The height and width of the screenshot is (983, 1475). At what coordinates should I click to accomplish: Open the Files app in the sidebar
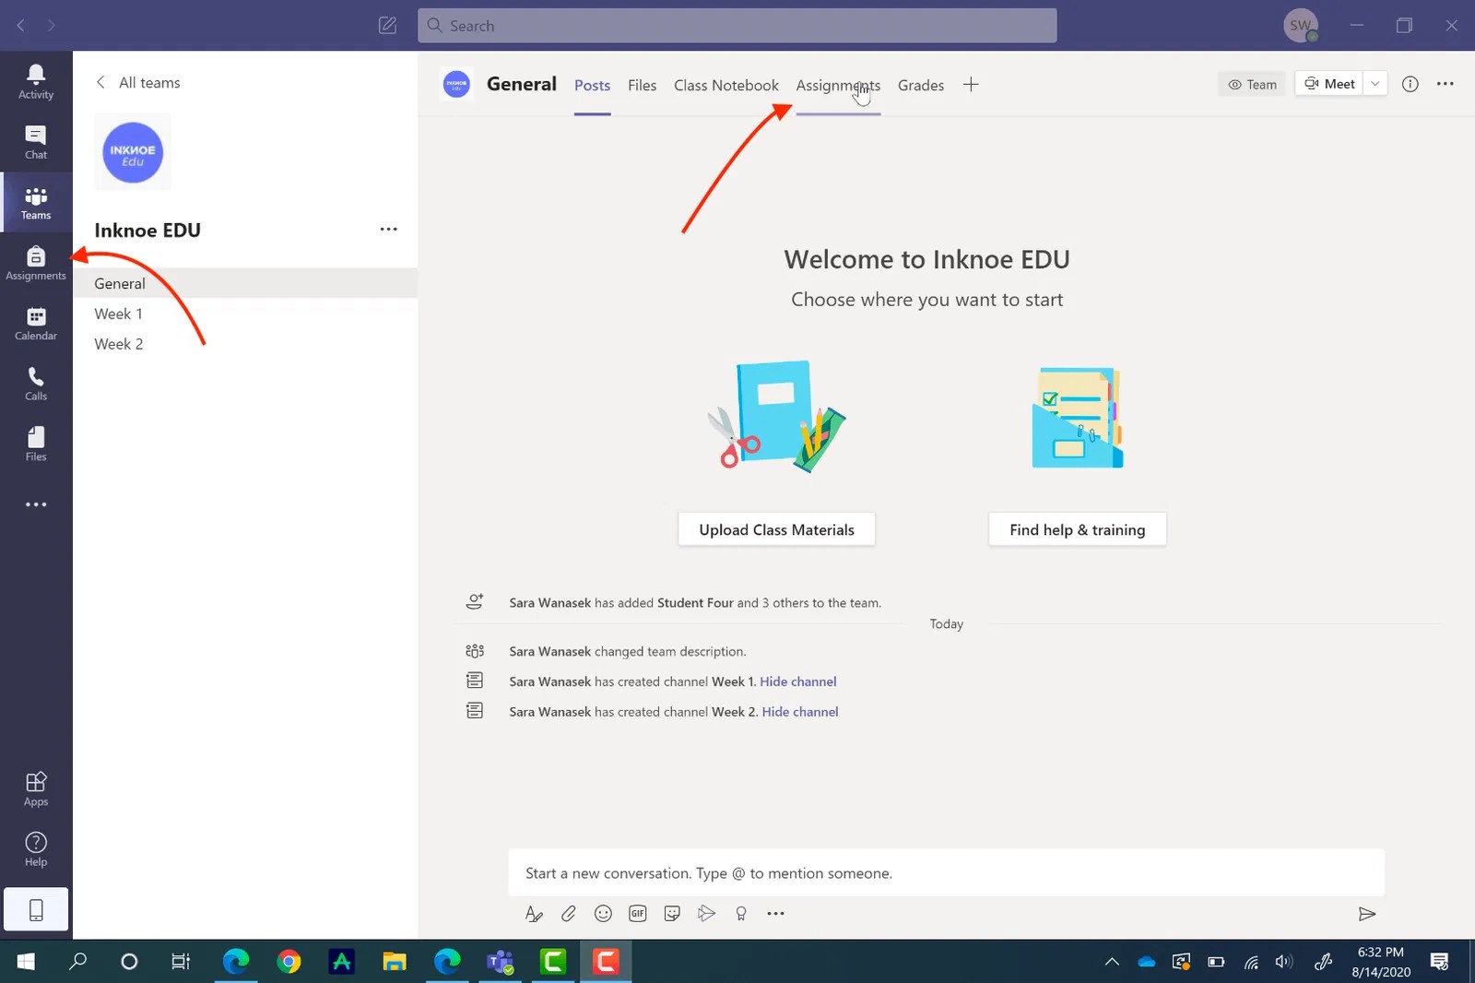click(x=35, y=444)
